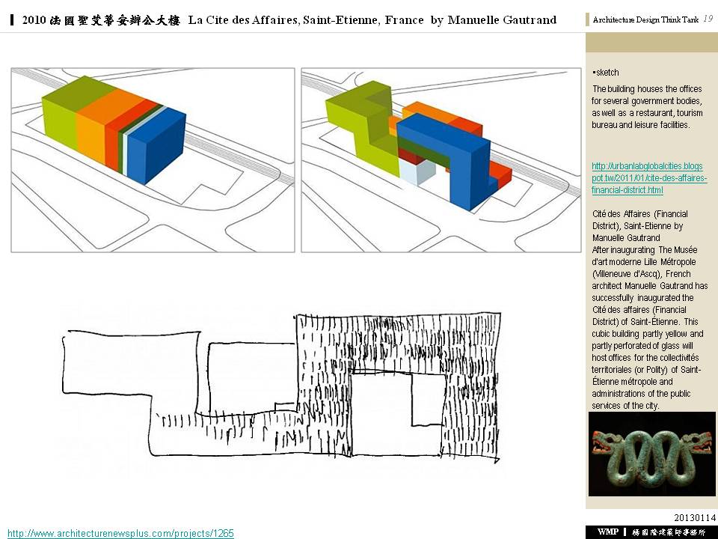Select the sketch bullet heading

pos(607,73)
